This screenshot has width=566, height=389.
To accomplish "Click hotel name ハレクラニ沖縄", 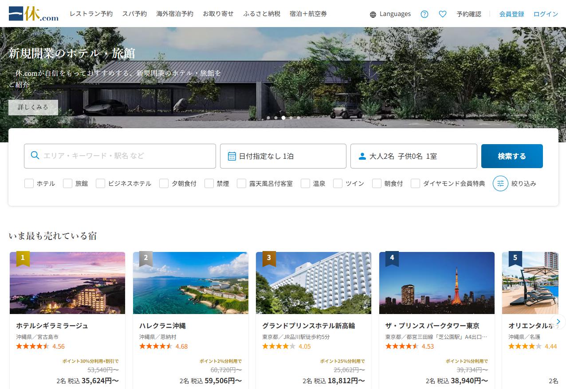I will pos(162,326).
